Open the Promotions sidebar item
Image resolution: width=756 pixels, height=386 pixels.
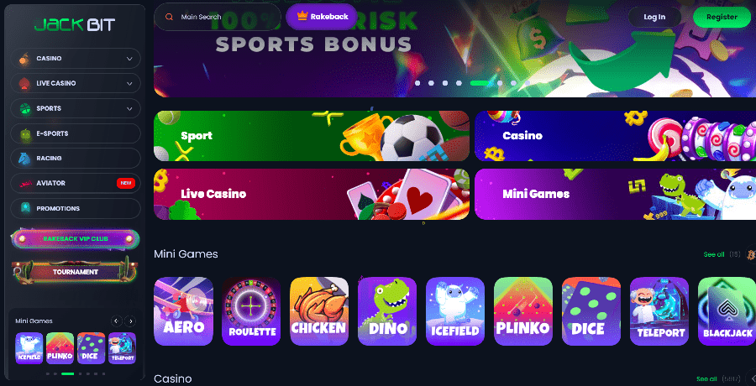coord(76,208)
